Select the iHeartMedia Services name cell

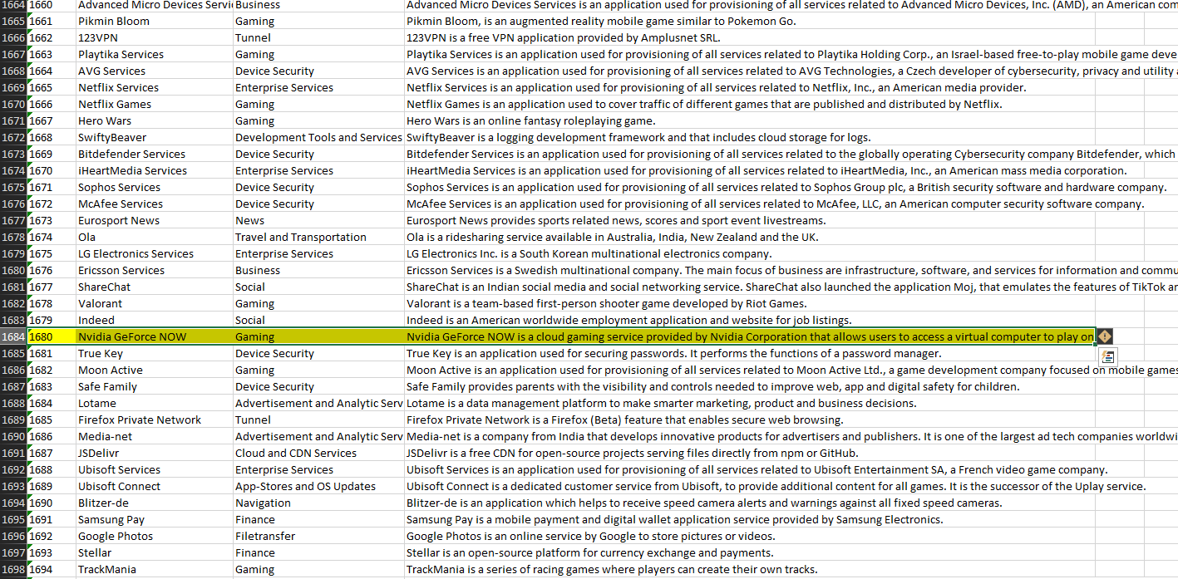[155, 170]
